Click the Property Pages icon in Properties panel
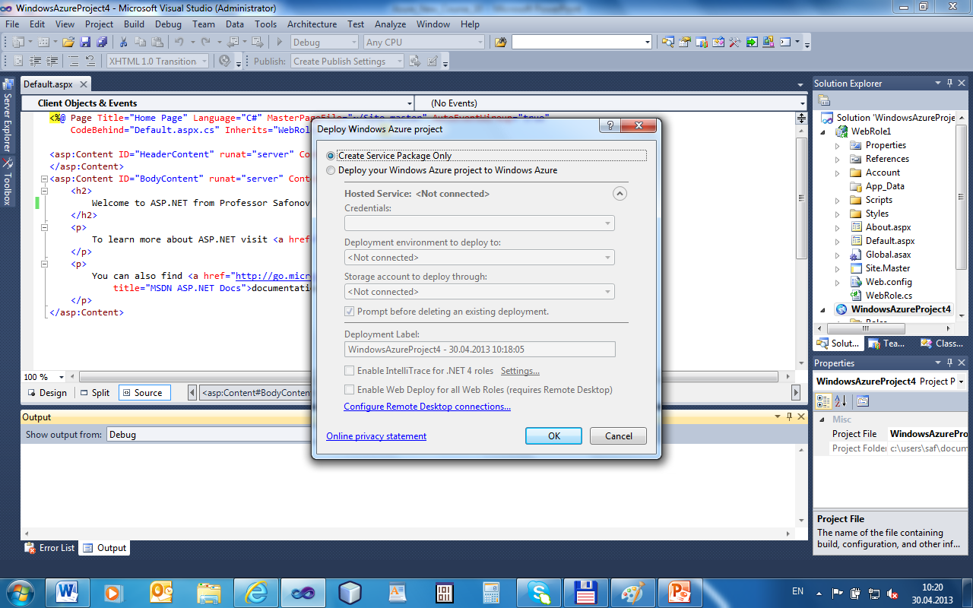 [x=863, y=401]
